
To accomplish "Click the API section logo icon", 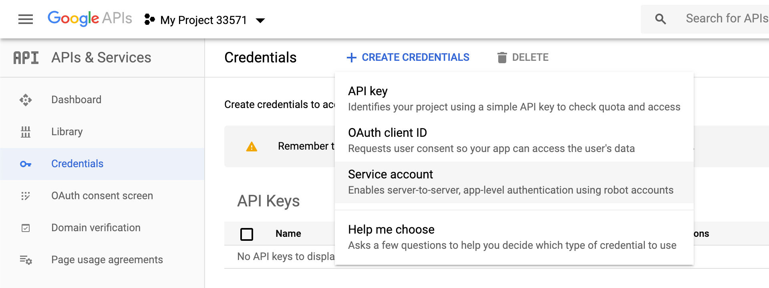I will 26,58.
